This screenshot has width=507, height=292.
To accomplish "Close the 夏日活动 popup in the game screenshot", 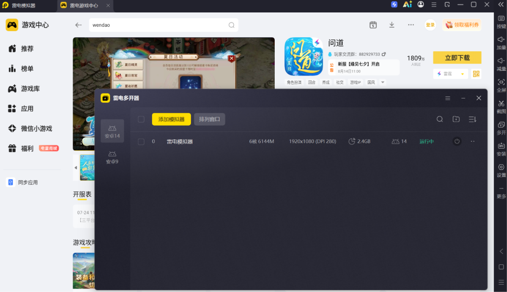I will pyautogui.click(x=231, y=58).
